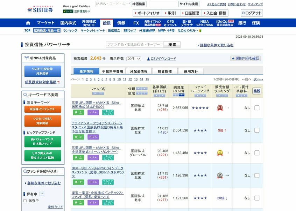
Task: Switch to the 投資指標 tab
Action: pos(165,71)
